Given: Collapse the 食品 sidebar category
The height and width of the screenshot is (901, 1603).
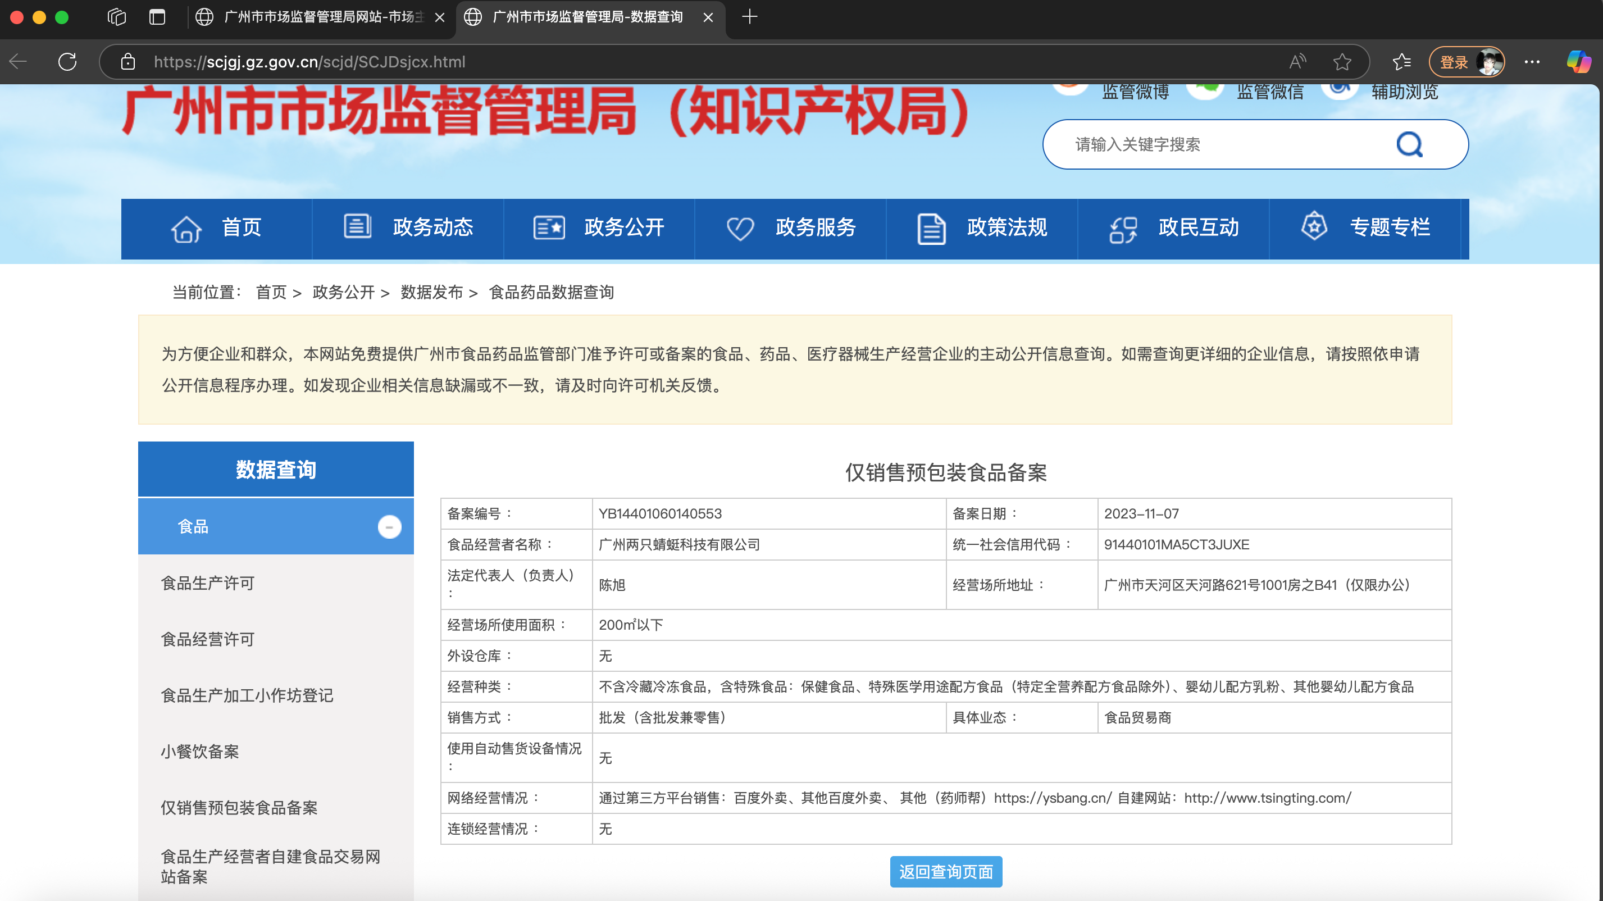Looking at the screenshot, I should pyautogui.click(x=390, y=526).
